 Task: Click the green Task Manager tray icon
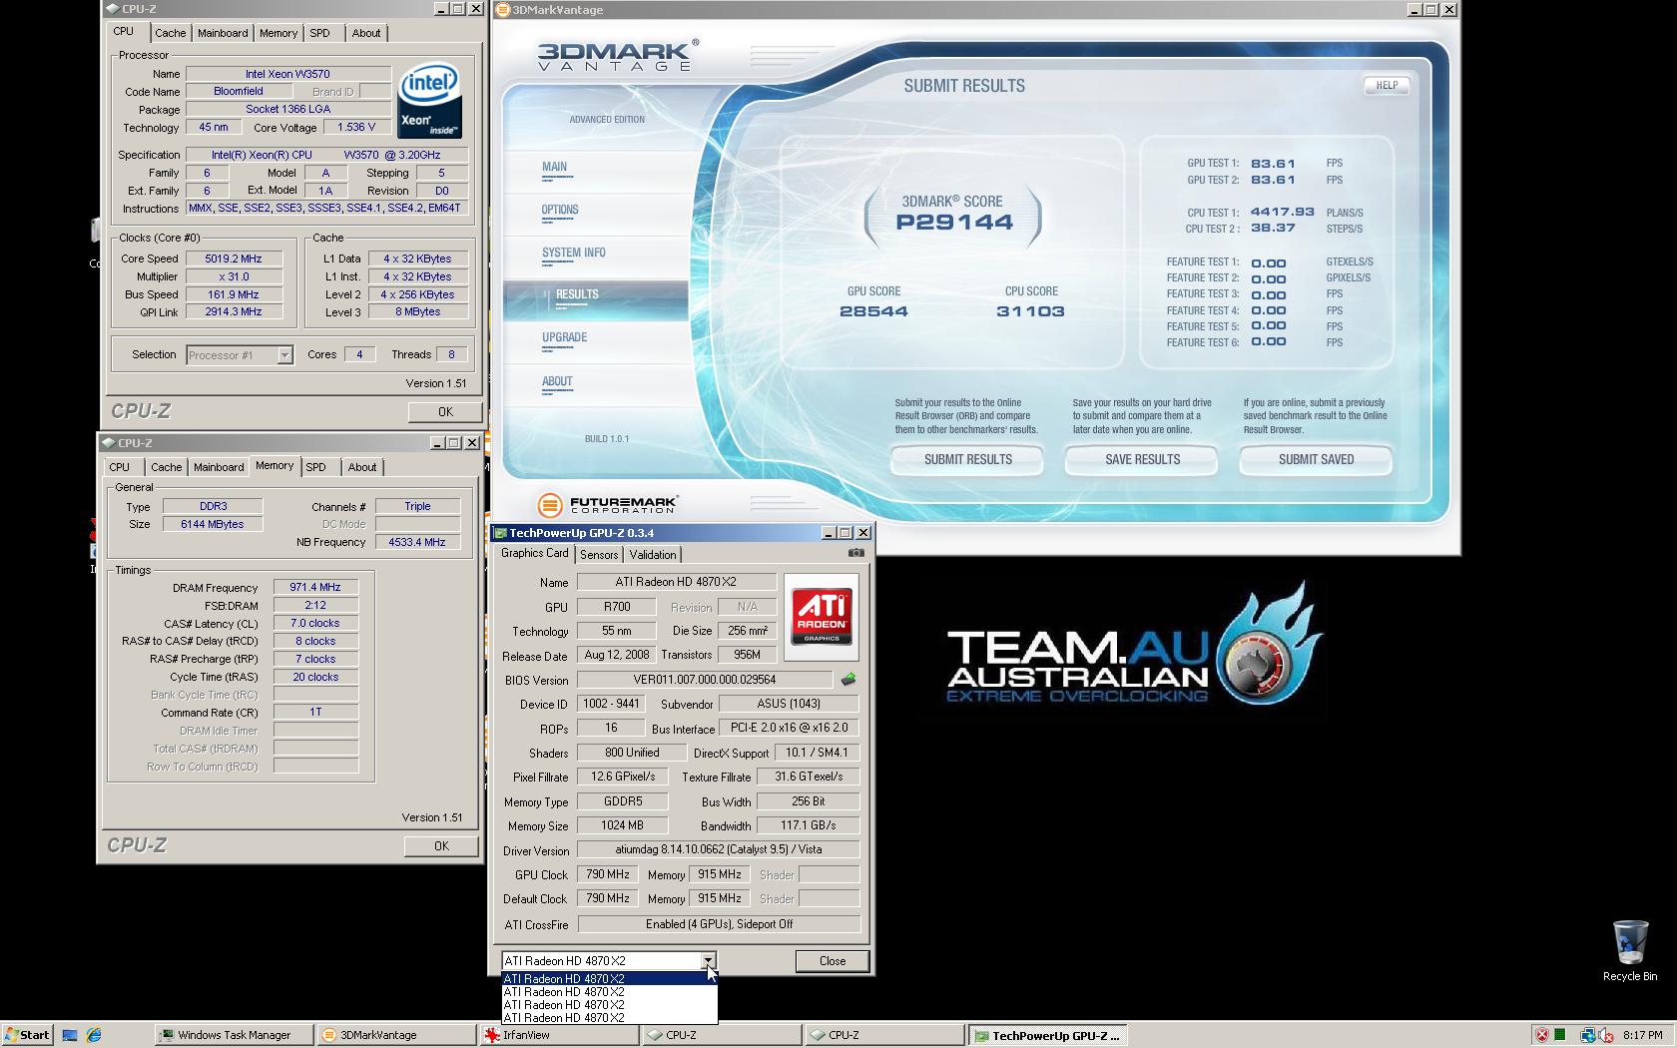[x=1560, y=1035]
